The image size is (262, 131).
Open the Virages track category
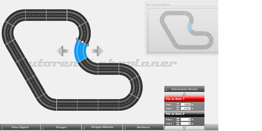click(x=61, y=127)
